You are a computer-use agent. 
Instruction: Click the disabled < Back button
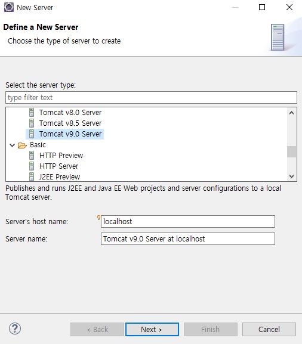(97, 329)
